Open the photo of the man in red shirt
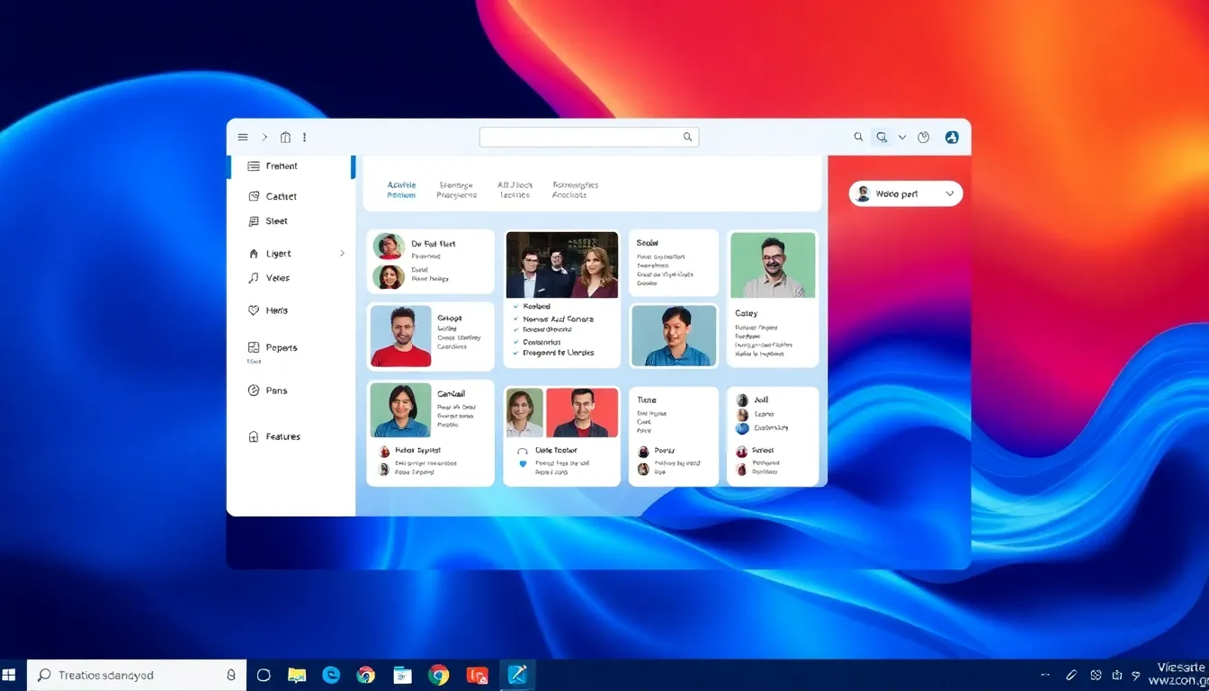Screen dimensions: 1209x691 click(x=401, y=336)
